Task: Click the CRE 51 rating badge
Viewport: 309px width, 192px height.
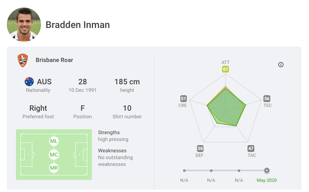Action: 183,99
